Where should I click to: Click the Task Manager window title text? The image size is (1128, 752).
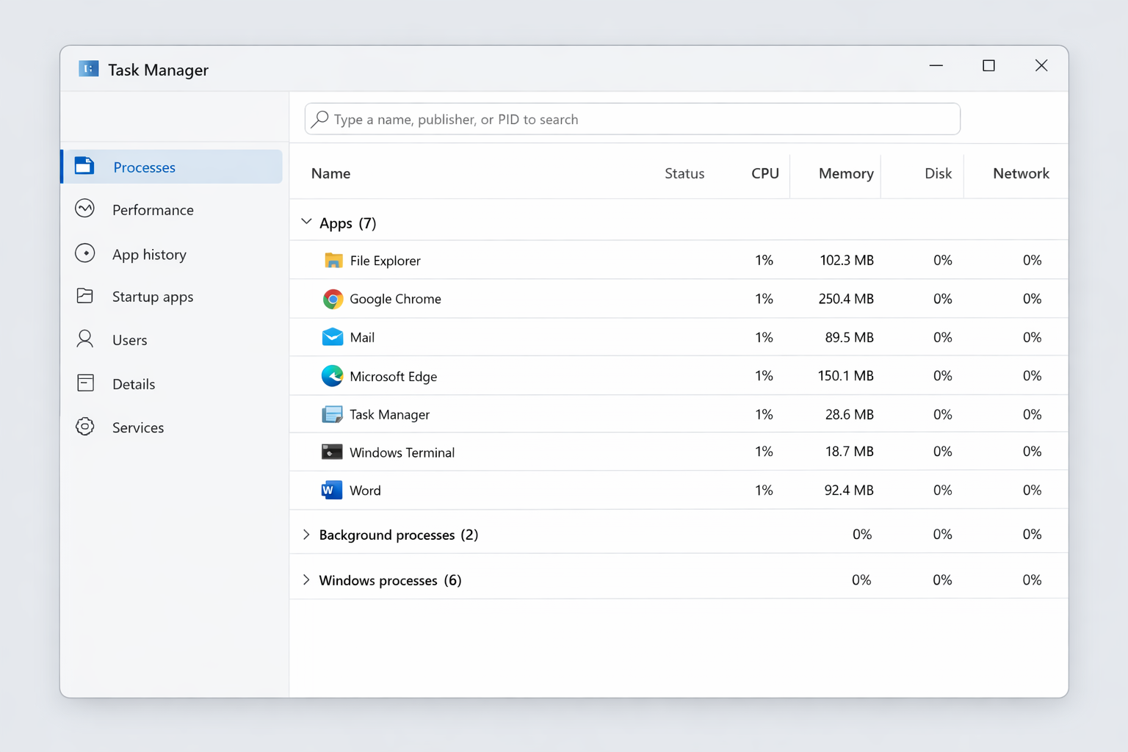(158, 70)
